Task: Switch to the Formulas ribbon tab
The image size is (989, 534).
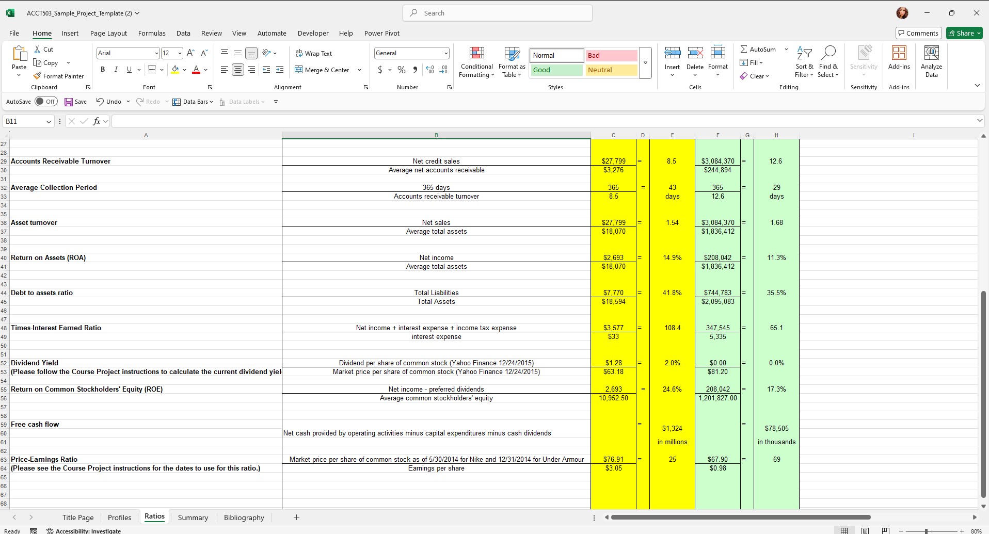Action: (x=151, y=33)
